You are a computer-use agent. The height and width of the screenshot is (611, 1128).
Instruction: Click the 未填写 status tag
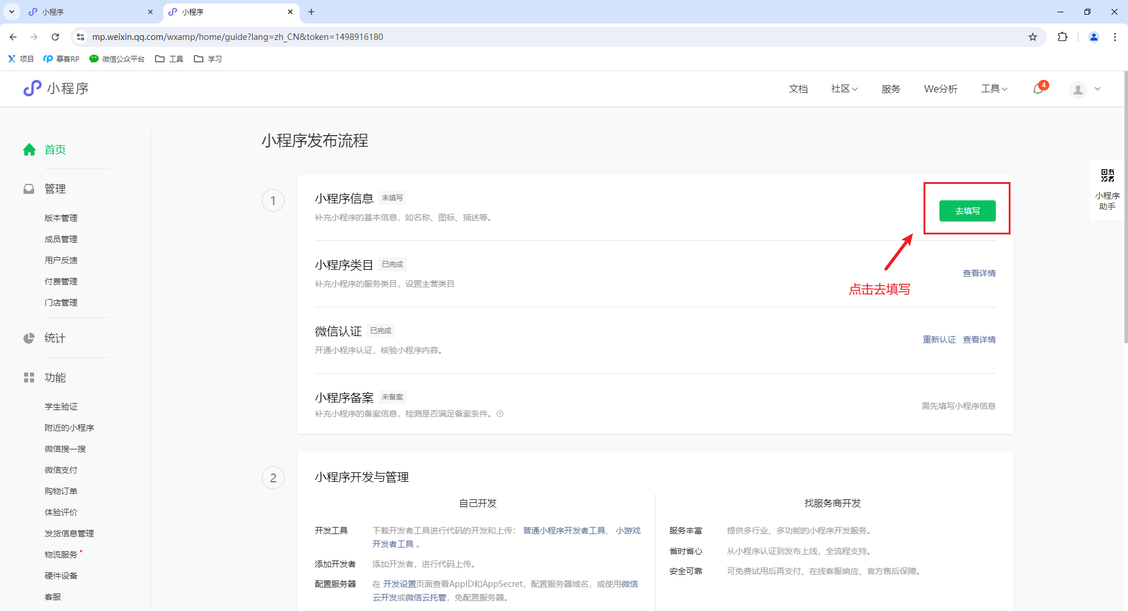click(x=392, y=198)
